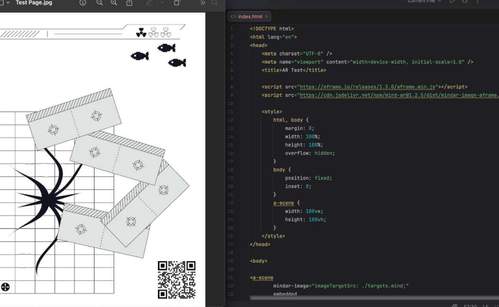Screen dimensions: 499x307
Task: Click the mindar-image attribute line
Action: (341, 286)
